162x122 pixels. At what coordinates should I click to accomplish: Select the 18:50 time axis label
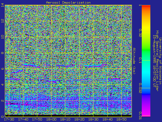coord(121,119)
